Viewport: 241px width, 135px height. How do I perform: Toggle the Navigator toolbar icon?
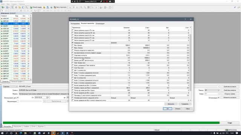(x=20, y=7)
